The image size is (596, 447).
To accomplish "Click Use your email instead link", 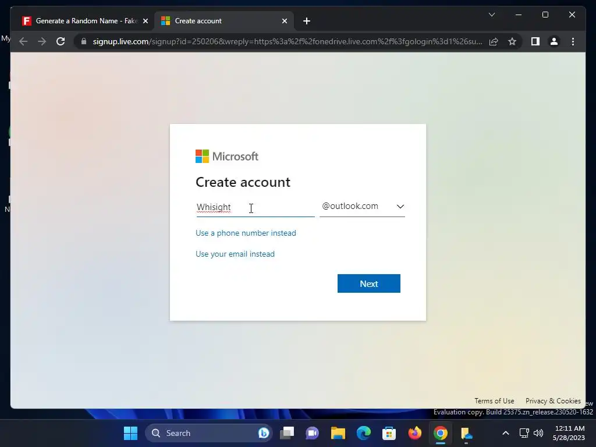I will click(x=235, y=254).
